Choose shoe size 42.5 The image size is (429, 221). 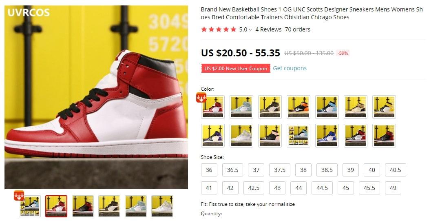coord(254,188)
